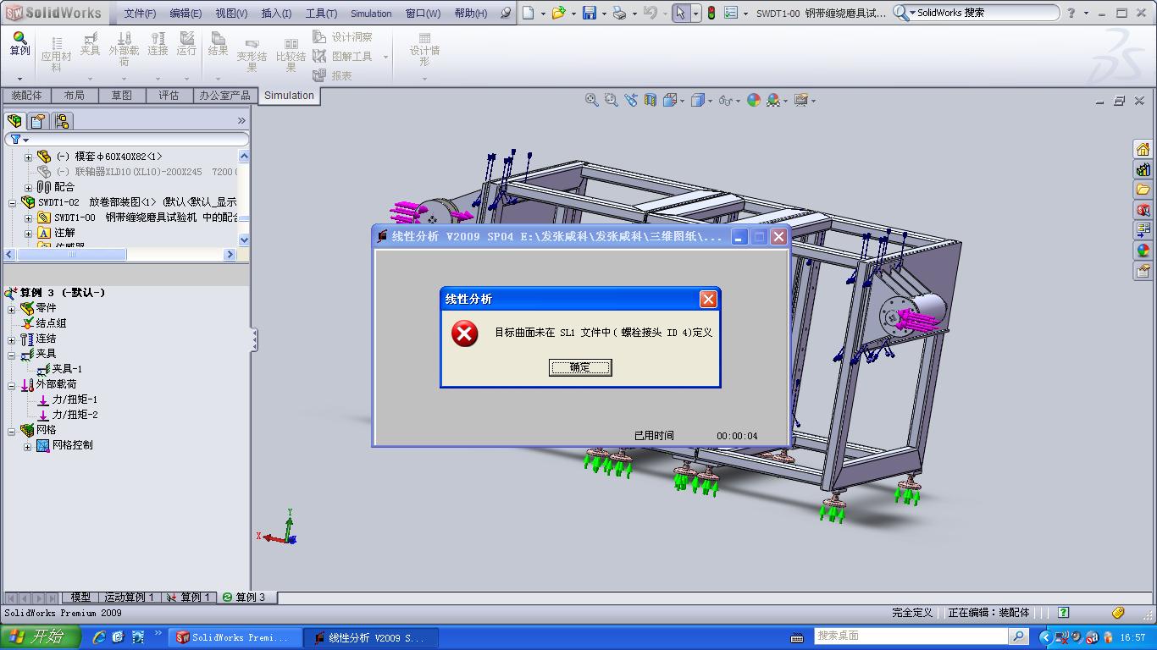Click the Edit Appearance color ball icon

[754, 100]
